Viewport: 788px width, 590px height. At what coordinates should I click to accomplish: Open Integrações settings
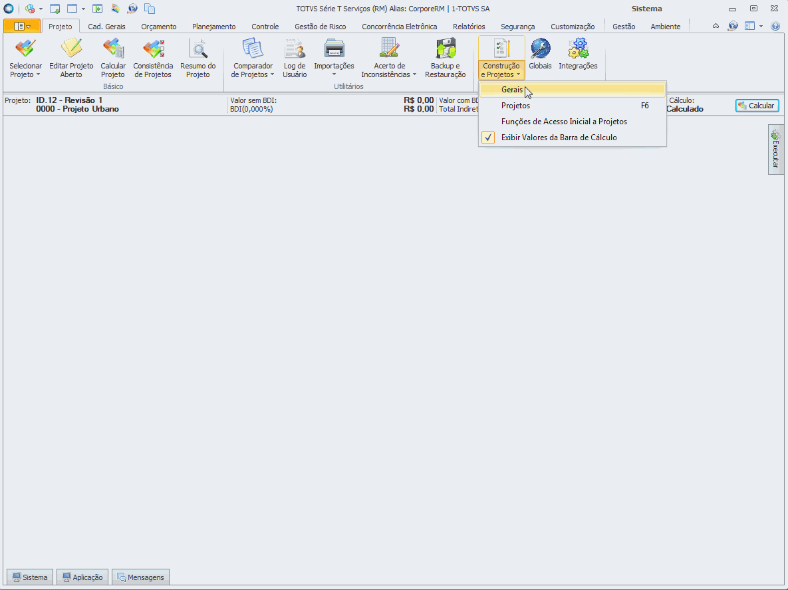click(x=578, y=54)
